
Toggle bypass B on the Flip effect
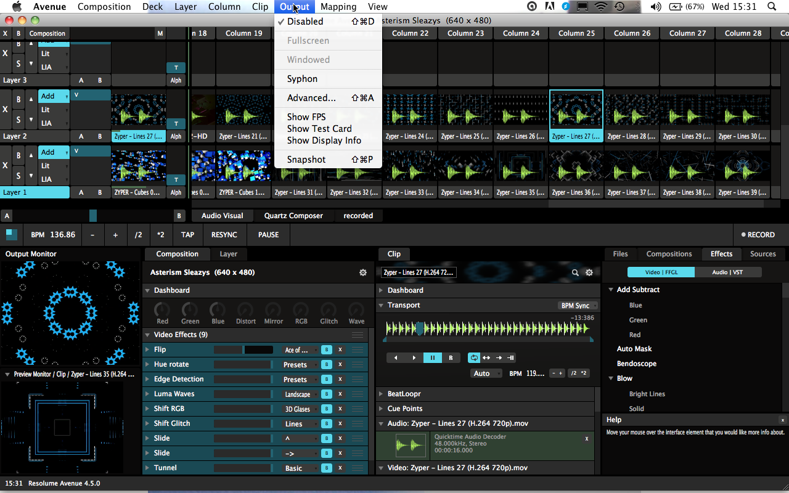[x=327, y=349]
